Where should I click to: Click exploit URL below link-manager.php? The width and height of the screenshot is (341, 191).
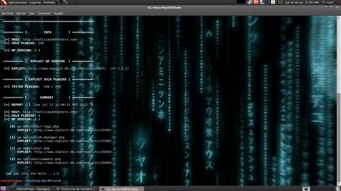click(x=73, y=141)
